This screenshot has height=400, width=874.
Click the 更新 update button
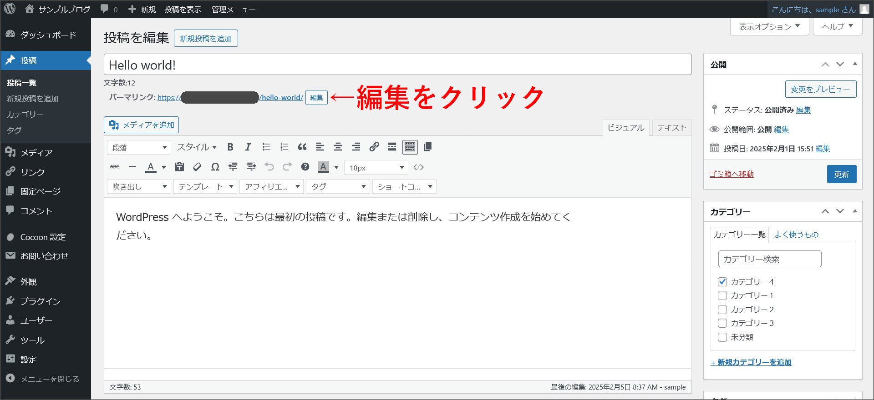pos(841,174)
